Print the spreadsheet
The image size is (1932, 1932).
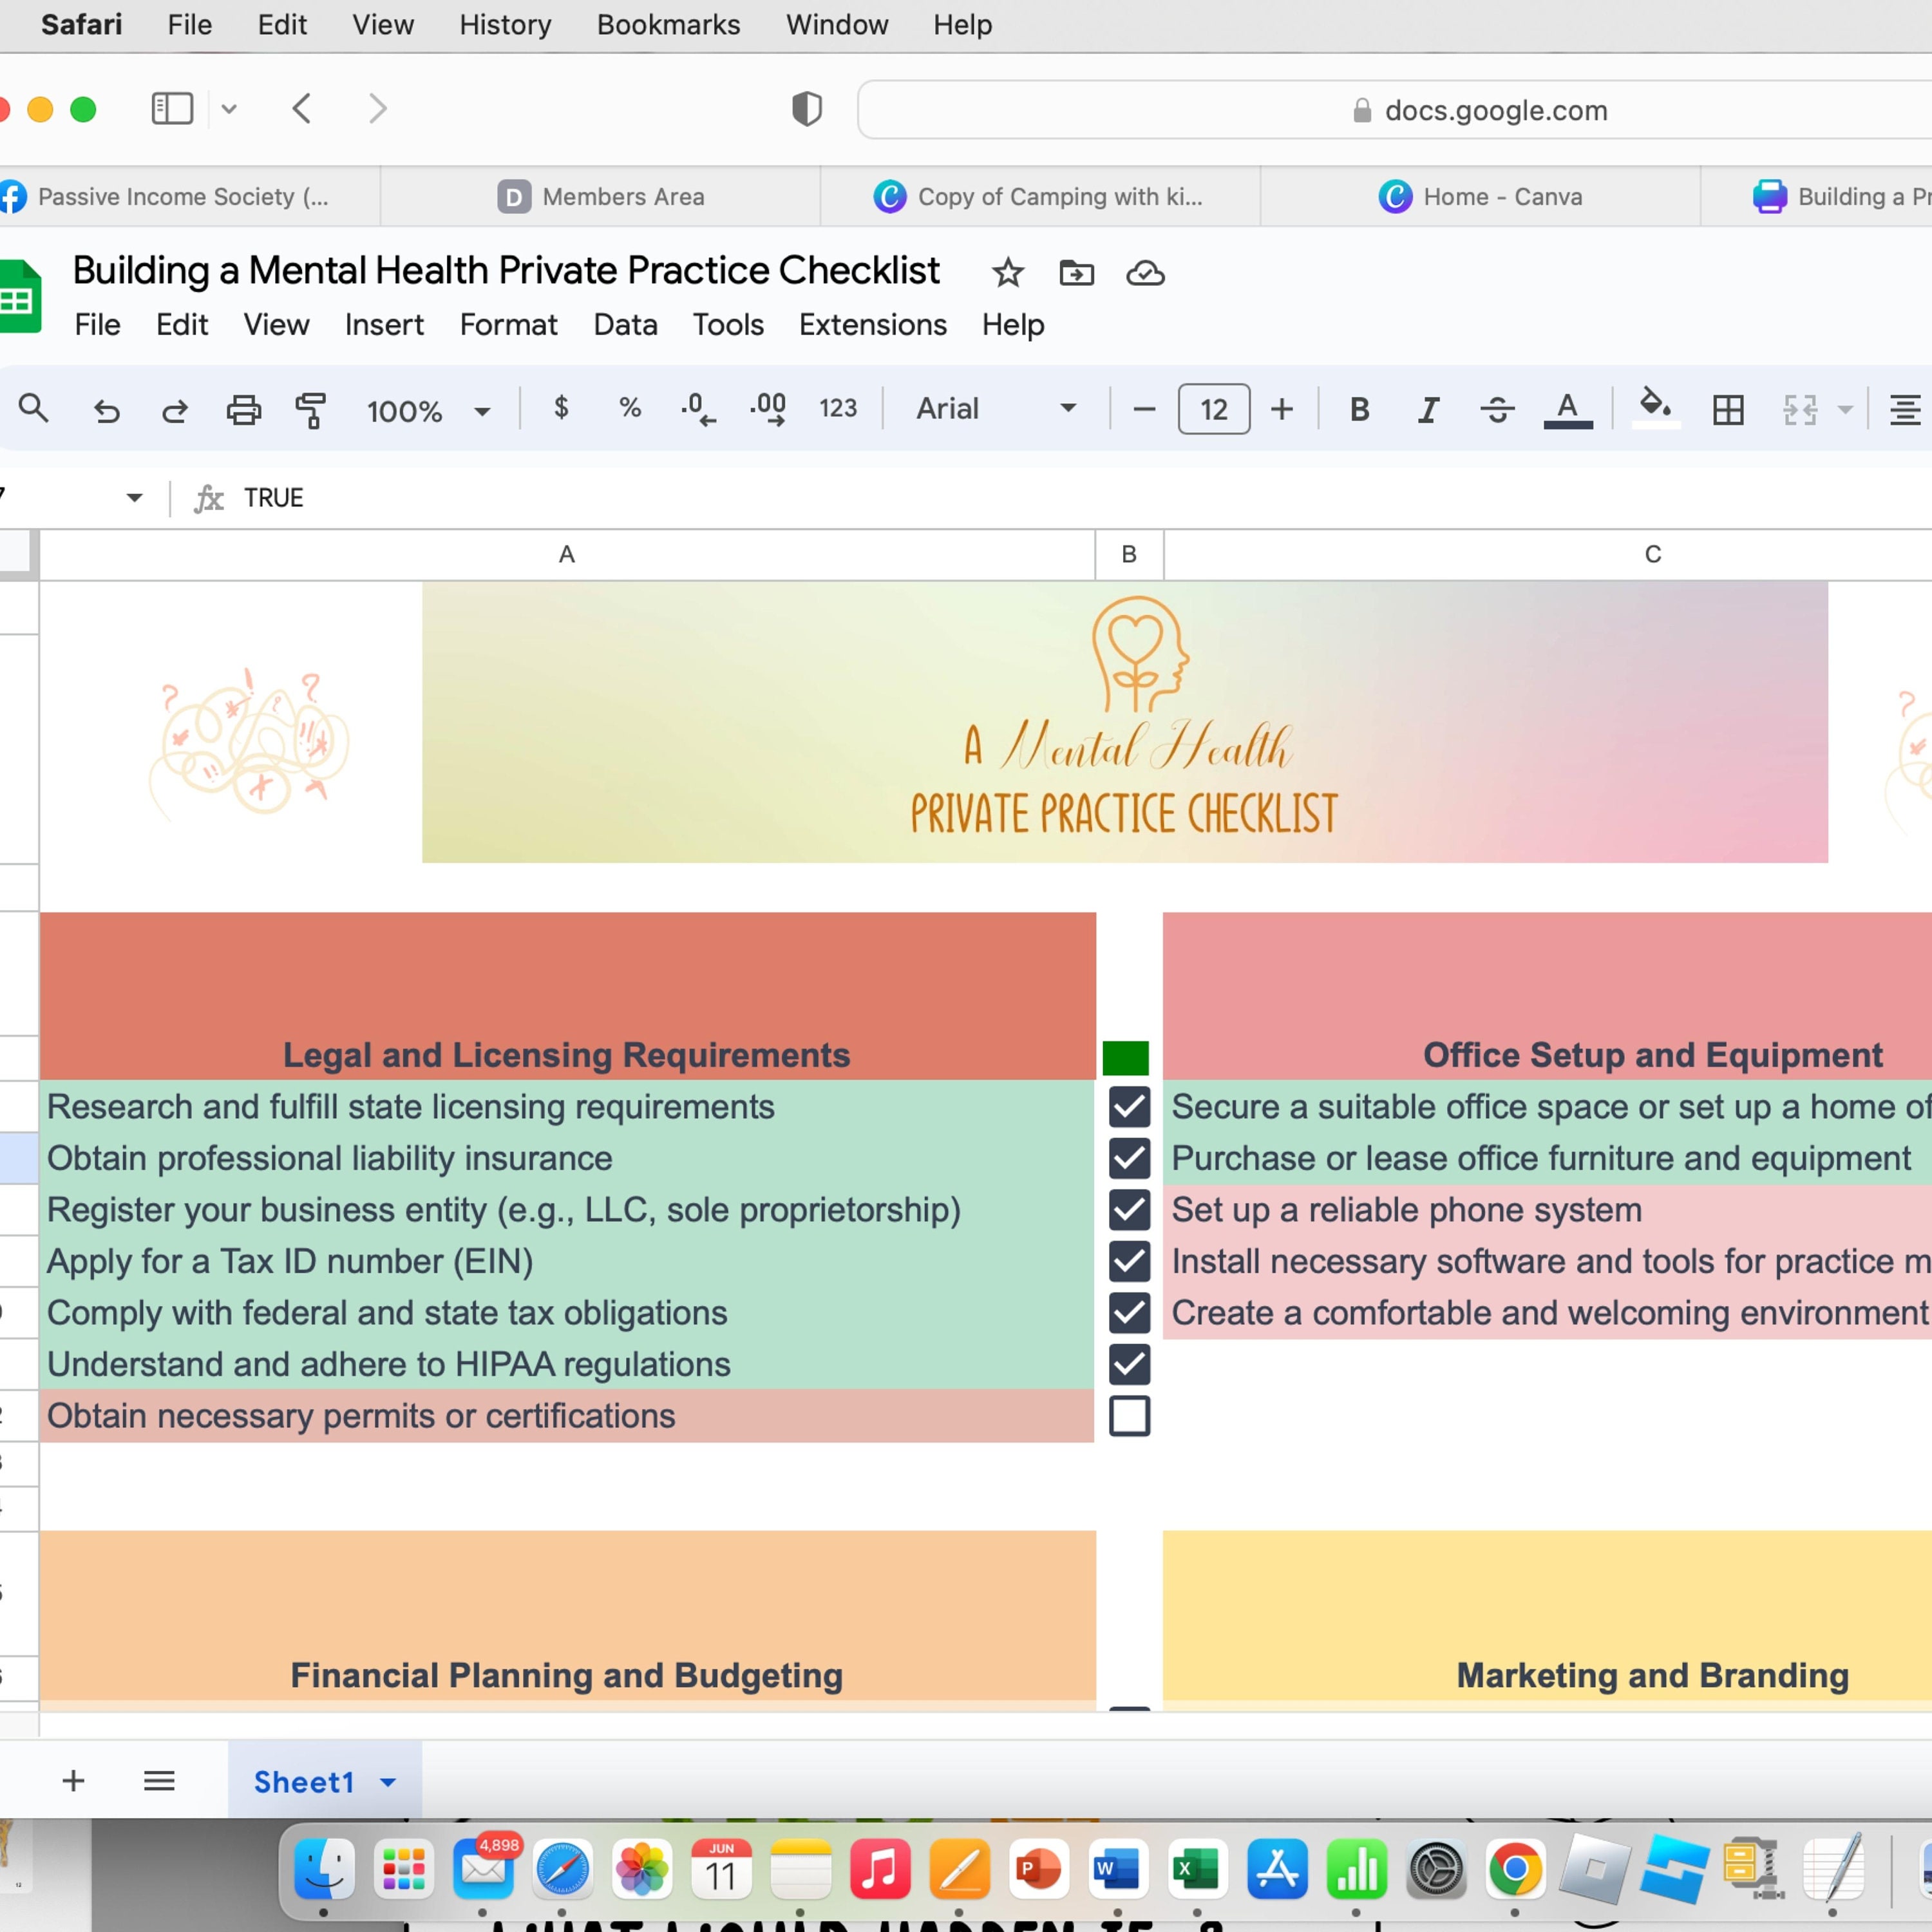[x=243, y=410]
